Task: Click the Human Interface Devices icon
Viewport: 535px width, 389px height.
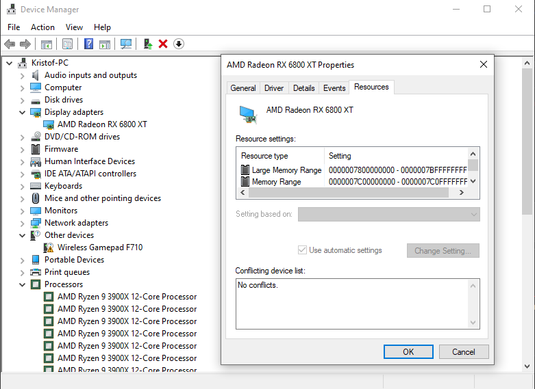Action: tap(36, 161)
